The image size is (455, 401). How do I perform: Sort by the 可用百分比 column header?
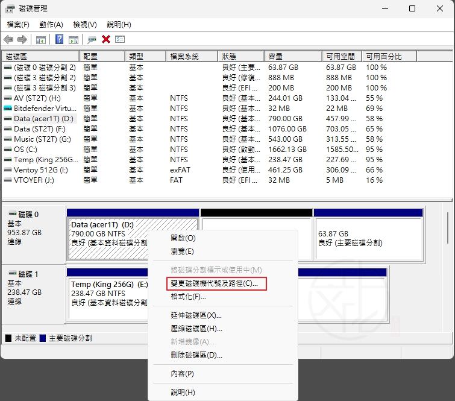point(389,56)
